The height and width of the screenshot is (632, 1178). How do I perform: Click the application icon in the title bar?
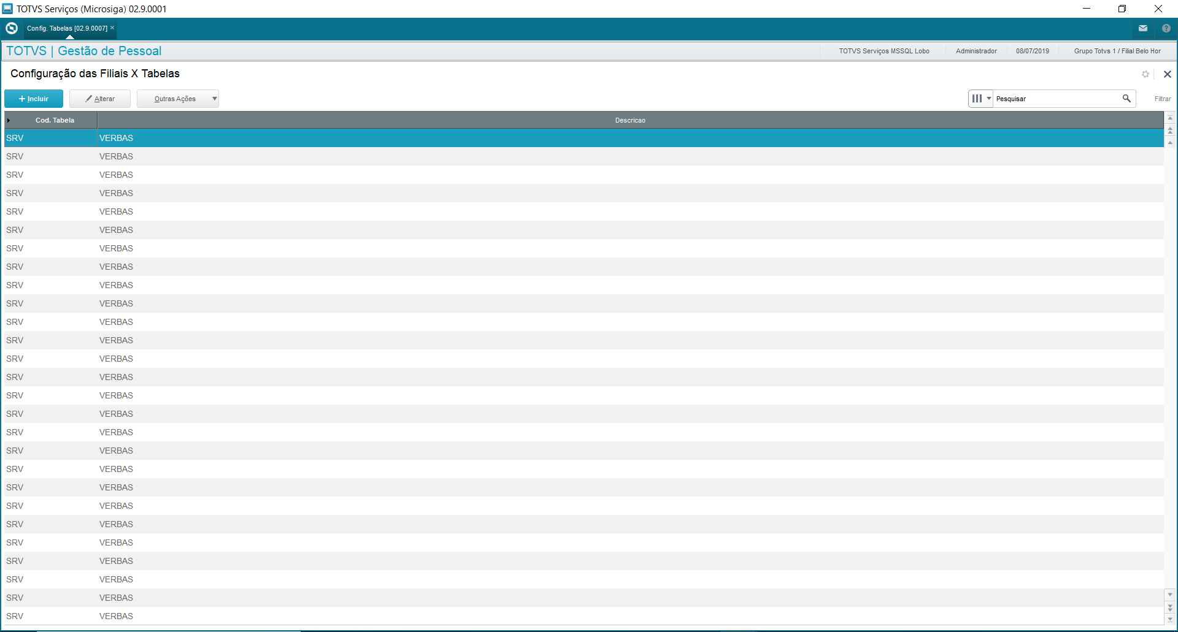(7, 9)
